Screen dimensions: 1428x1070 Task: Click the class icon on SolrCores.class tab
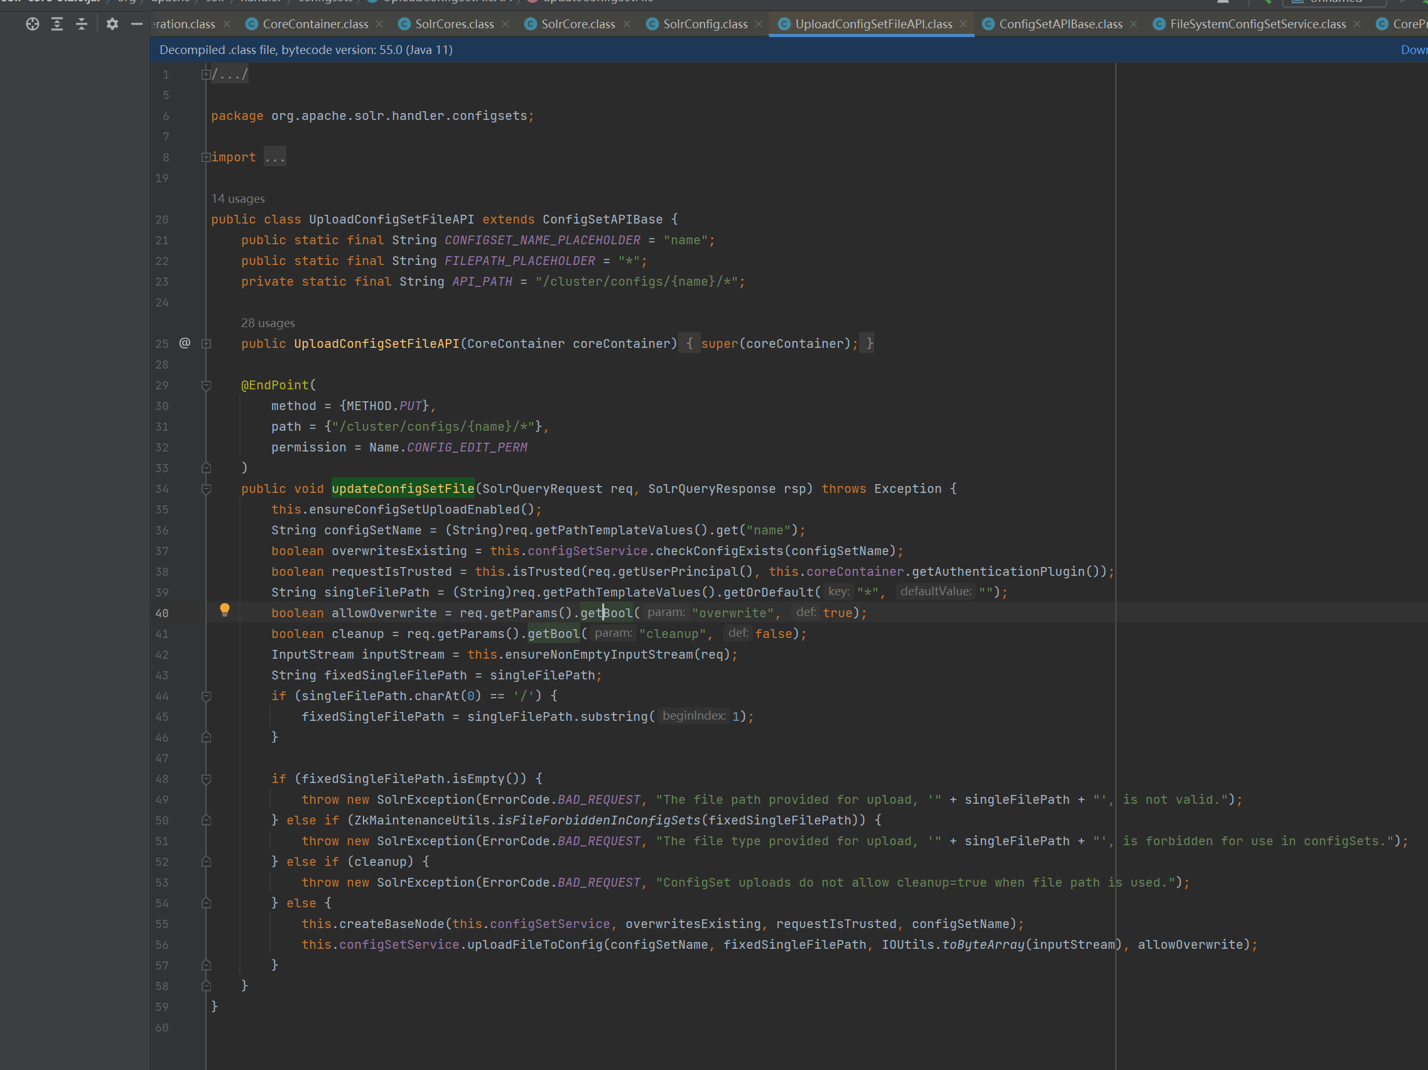click(x=404, y=24)
